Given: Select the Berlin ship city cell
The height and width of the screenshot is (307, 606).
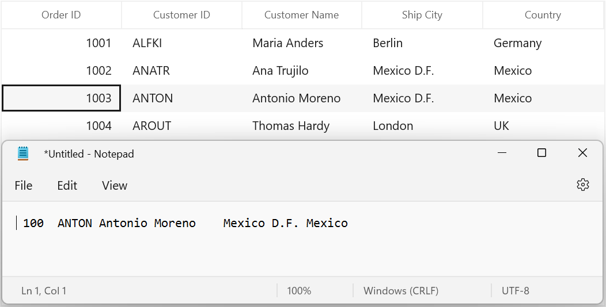Looking at the screenshot, I should pyautogui.click(x=422, y=43).
